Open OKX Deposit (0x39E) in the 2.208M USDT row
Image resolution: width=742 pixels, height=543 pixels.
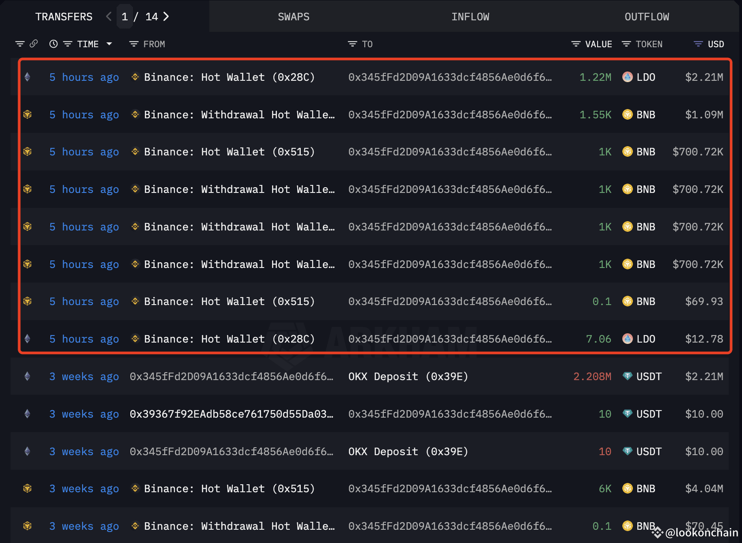408,377
